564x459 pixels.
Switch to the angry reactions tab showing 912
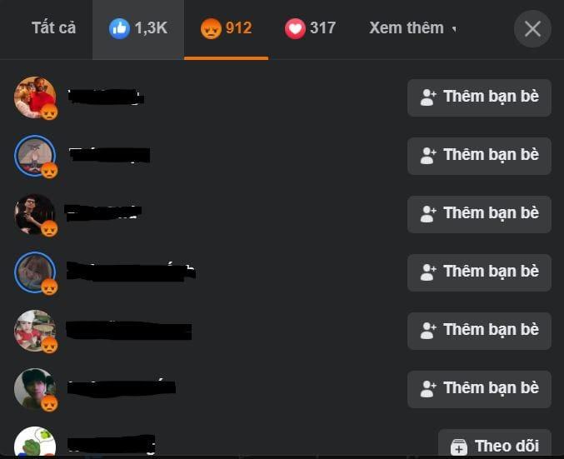(x=226, y=29)
